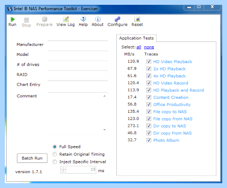The width and height of the screenshot is (227, 188).
Task: Open the View Log notepad icon
Action: 66,19
